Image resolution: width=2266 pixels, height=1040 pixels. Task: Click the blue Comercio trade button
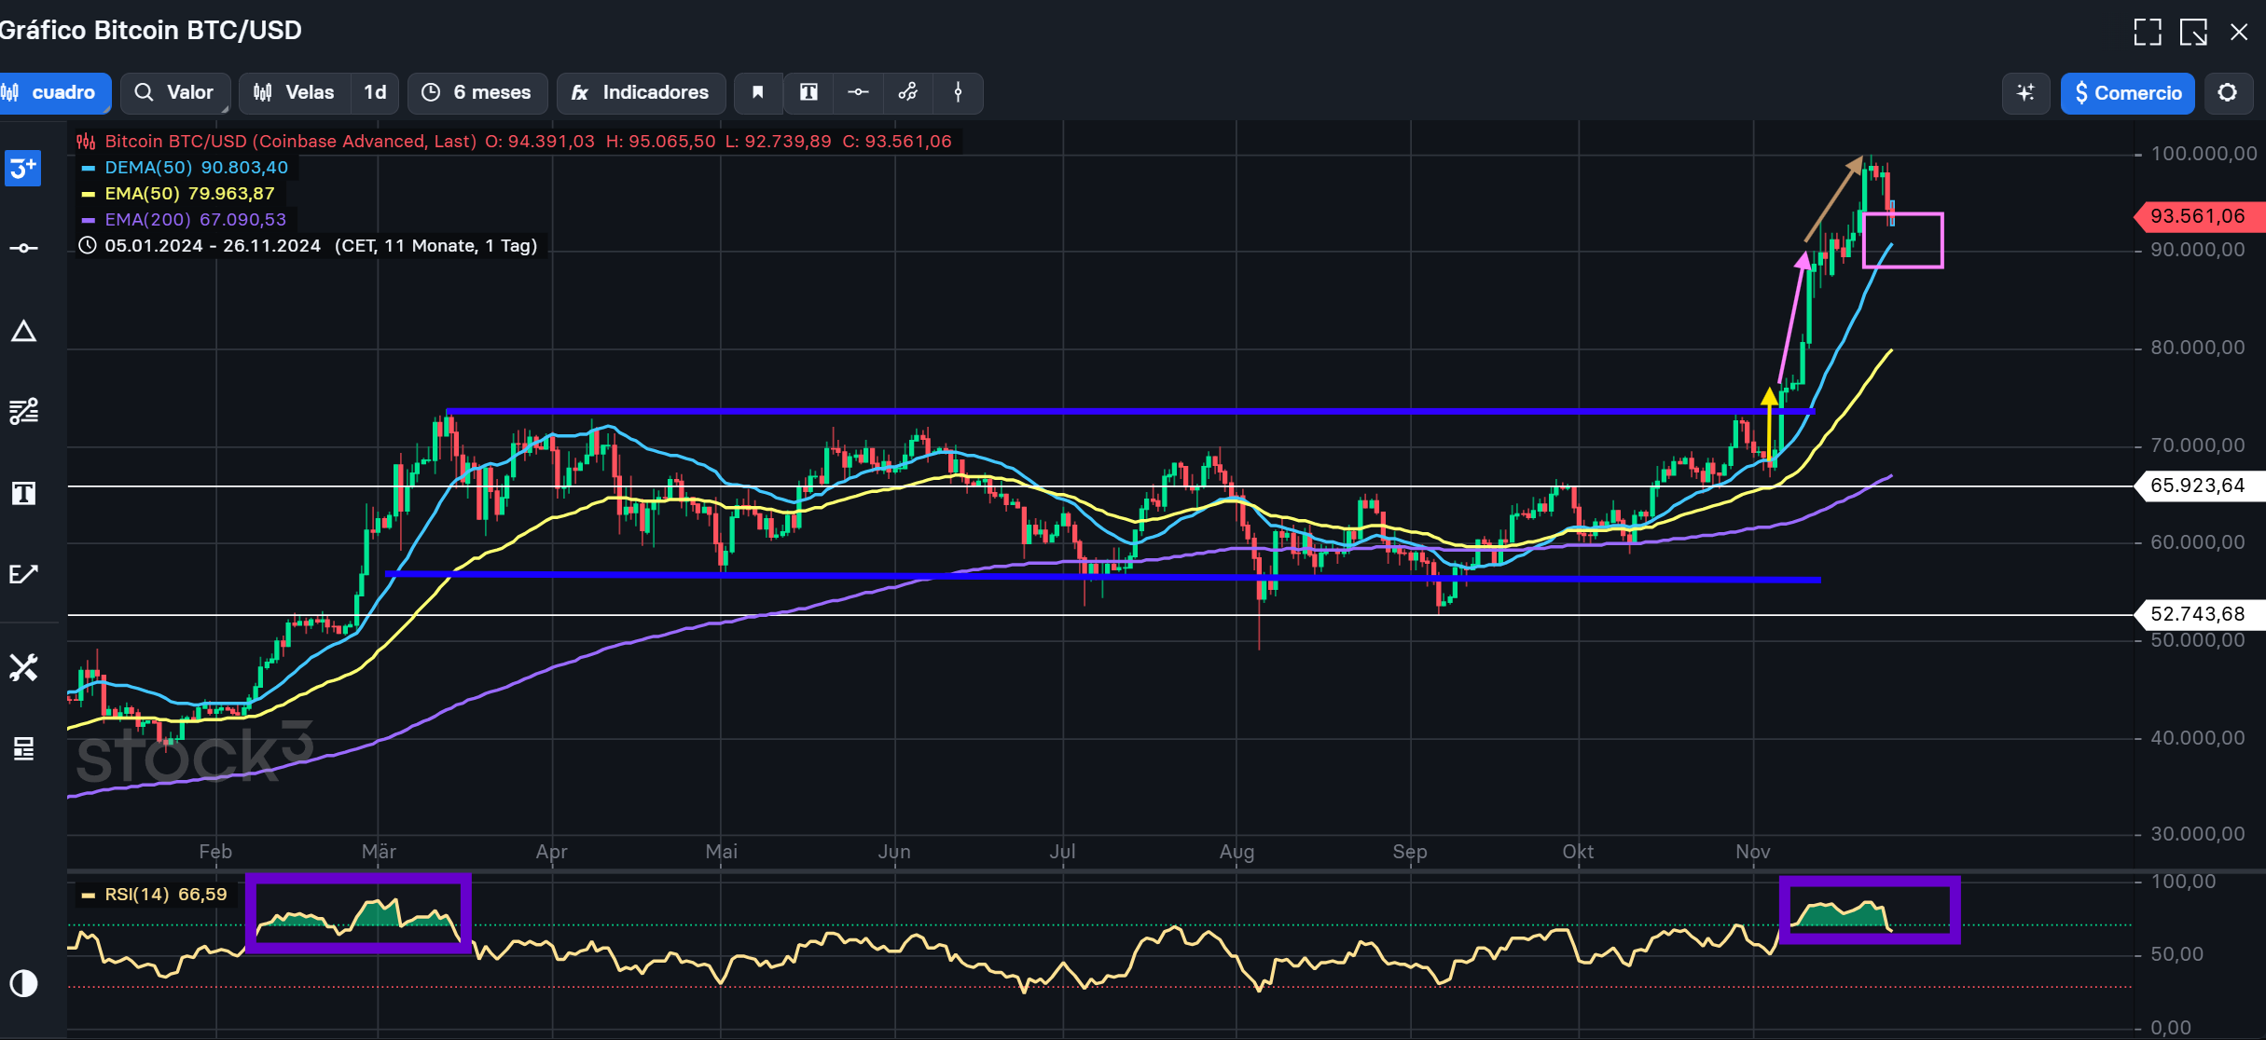click(2127, 93)
